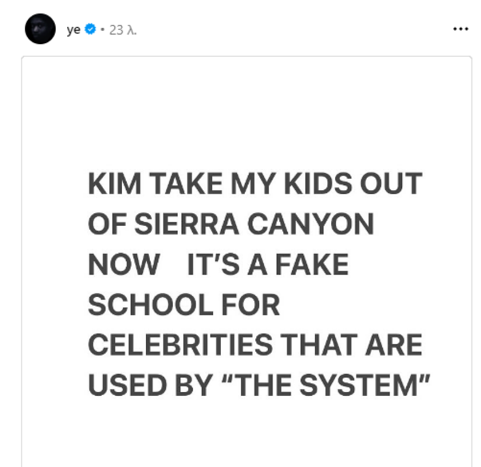The width and height of the screenshot is (481, 467).
Task: Click the word "SCHOOL" in the image
Action: pos(142,306)
